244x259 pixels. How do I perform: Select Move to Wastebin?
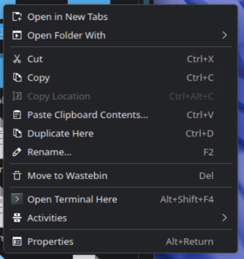pyautogui.click(x=121, y=175)
